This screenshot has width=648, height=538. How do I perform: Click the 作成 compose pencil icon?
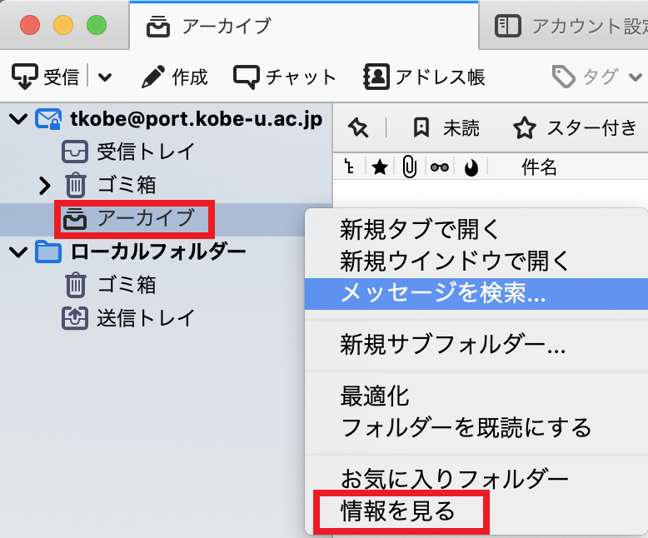click(153, 77)
